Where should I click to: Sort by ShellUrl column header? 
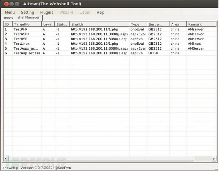[99, 24]
